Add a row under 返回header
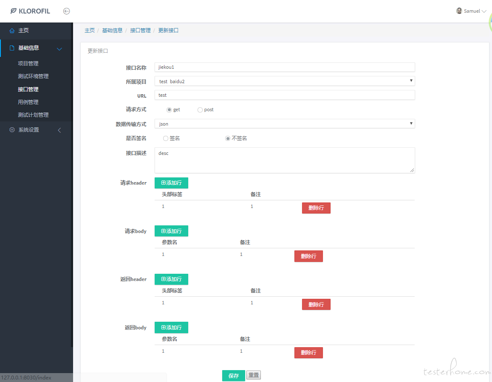 pyautogui.click(x=171, y=279)
